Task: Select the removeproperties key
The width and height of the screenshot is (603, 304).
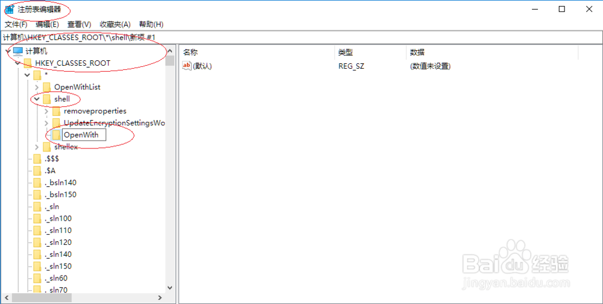Action: 95,111
